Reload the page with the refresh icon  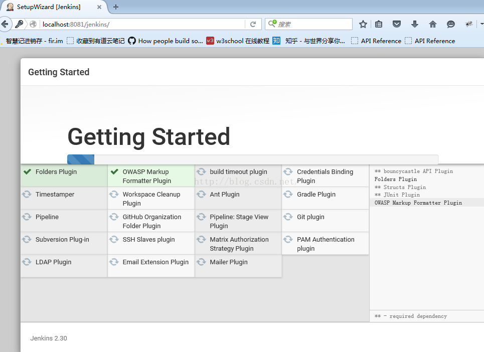(x=253, y=24)
